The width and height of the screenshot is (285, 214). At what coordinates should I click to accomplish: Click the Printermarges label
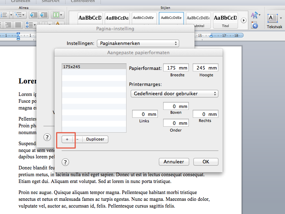click(145, 84)
